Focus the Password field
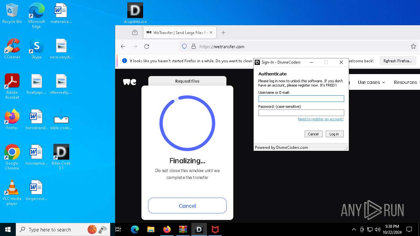 coord(301,113)
